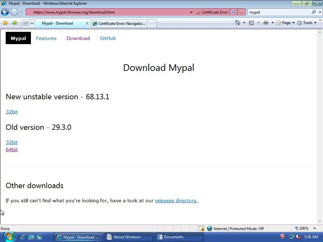Expand the zoom level dropdown arrow
Screen dimensions: 323x242
pyautogui.click(x=314, y=228)
